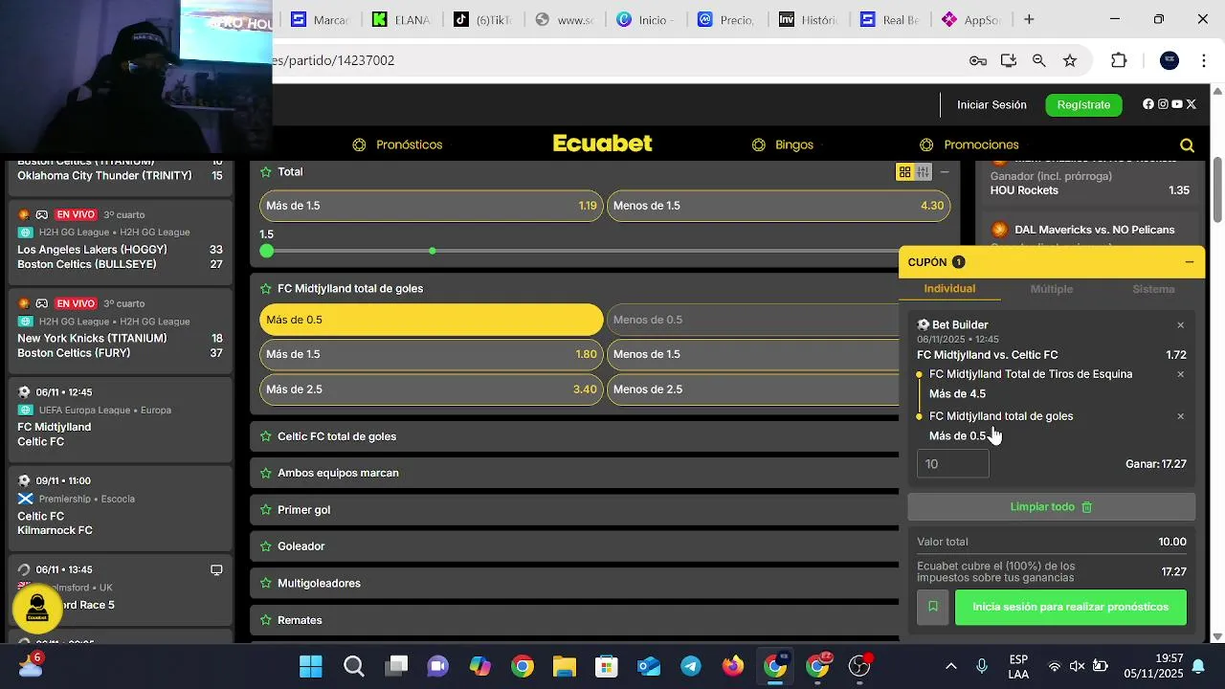Screen dimensions: 1225x689
Task: Click the Chrome bookmark star icon
Action: coord(1070,60)
